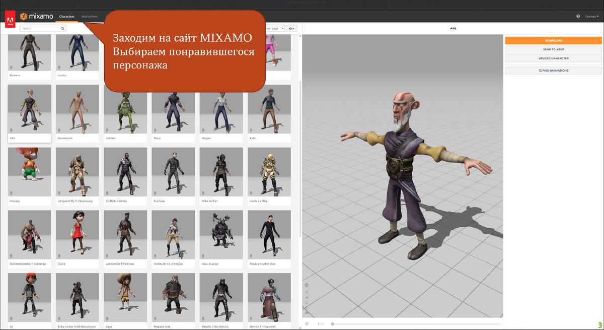Open the gear settings dropdown
The width and height of the screenshot is (604, 330).
pos(292,29)
